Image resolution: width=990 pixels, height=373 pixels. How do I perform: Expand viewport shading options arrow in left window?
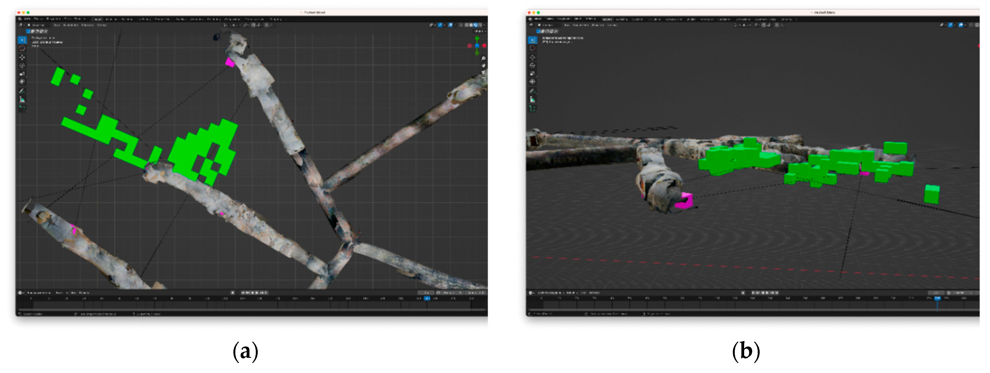tap(484, 25)
